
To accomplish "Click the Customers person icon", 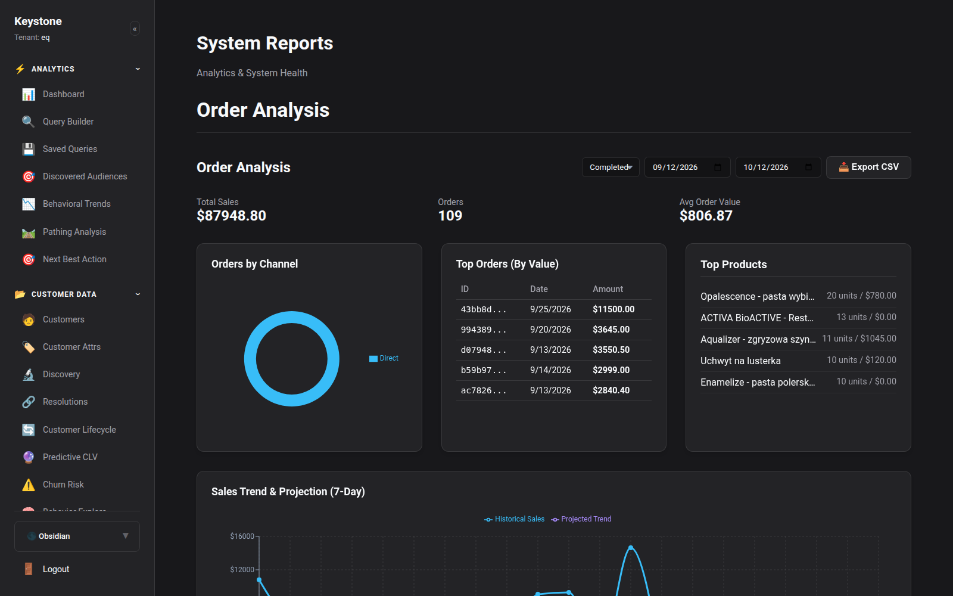I will (29, 319).
